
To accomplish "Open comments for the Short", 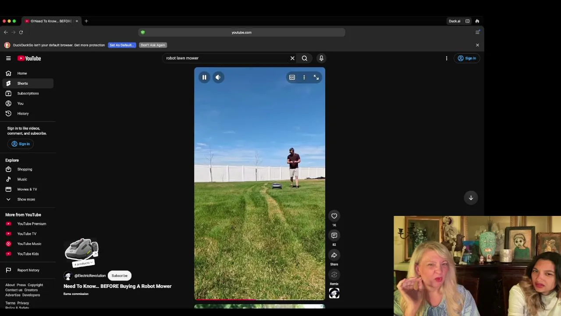I will (x=334, y=236).
